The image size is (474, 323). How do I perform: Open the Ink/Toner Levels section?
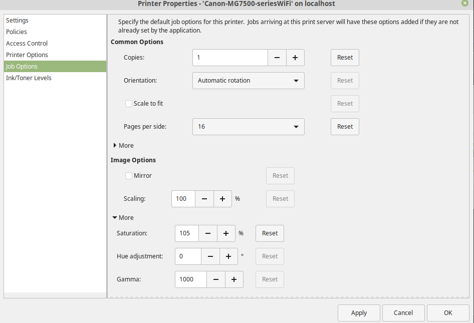point(29,78)
